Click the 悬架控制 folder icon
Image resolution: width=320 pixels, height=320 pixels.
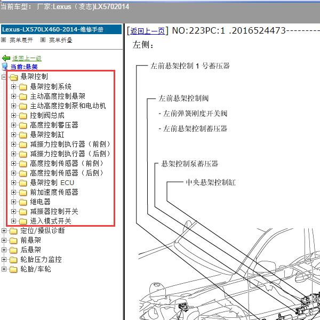pos(13,77)
